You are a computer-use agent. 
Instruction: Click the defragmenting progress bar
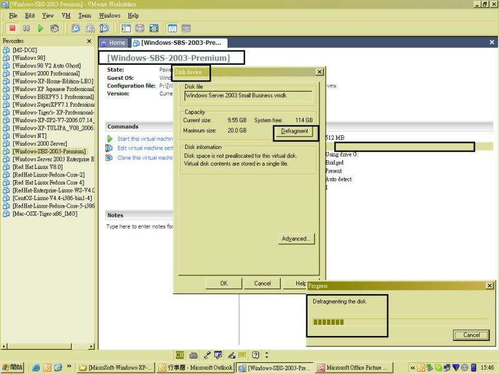[x=400, y=322]
